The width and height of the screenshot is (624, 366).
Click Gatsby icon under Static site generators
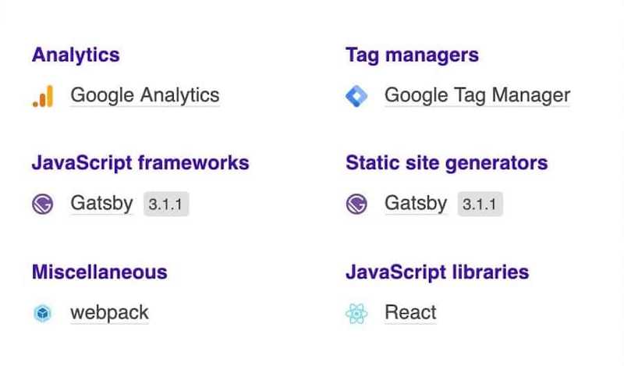(356, 204)
